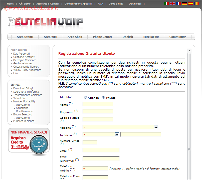Open the Area WiFi tab
Viewport: 202px width, 180px height.
click(x=50, y=37)
